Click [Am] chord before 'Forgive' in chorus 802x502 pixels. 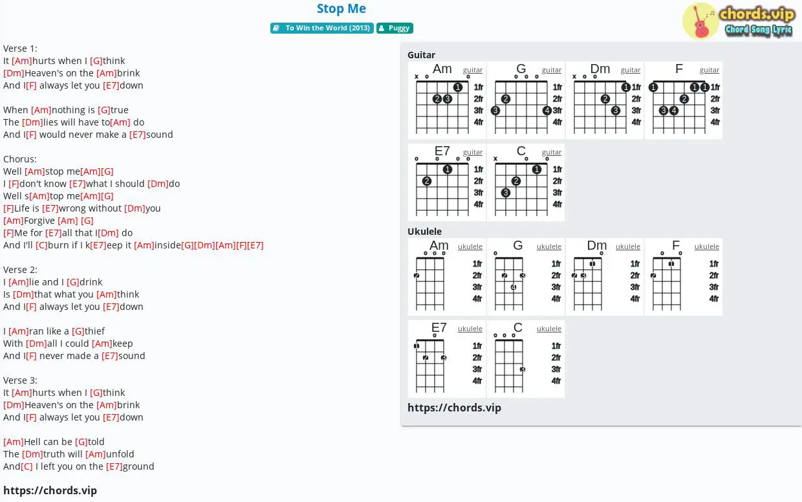coord(14,221)
